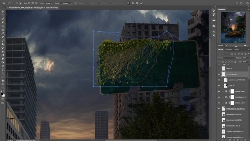250x141 pixels.
Task: Hide the Hue/Saturation 1 adjustment layer
Action: pos(219,91)
